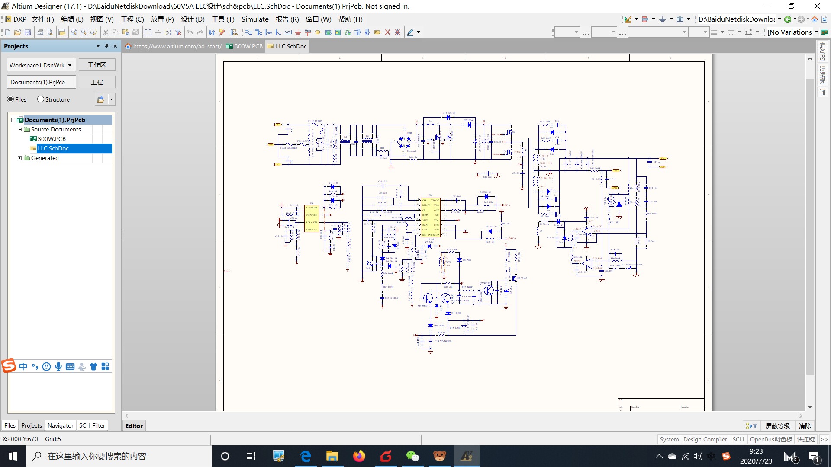This screenshot has height=467, width=831.
Task: Click the 清除 button
Action: tap(805, 426)
